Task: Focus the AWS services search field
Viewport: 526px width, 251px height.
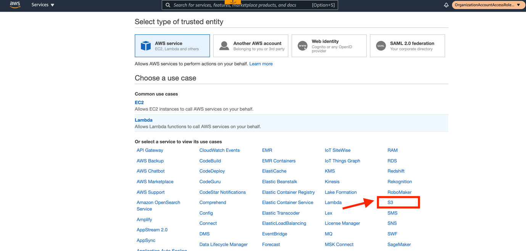Action: pos(250,5)
